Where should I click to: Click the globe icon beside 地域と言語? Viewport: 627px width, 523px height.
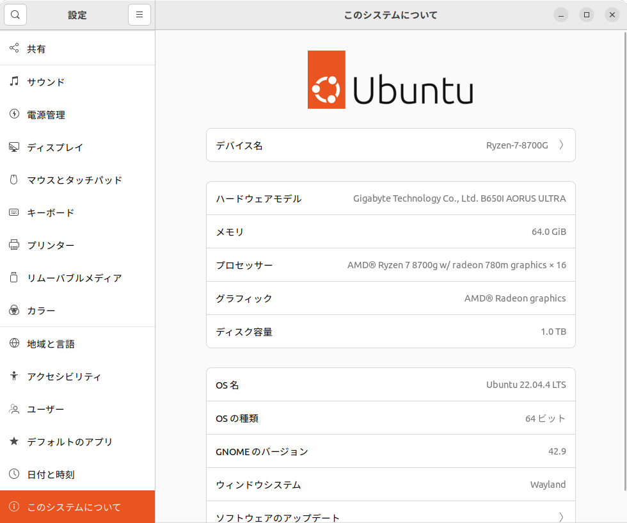point(14,343)
